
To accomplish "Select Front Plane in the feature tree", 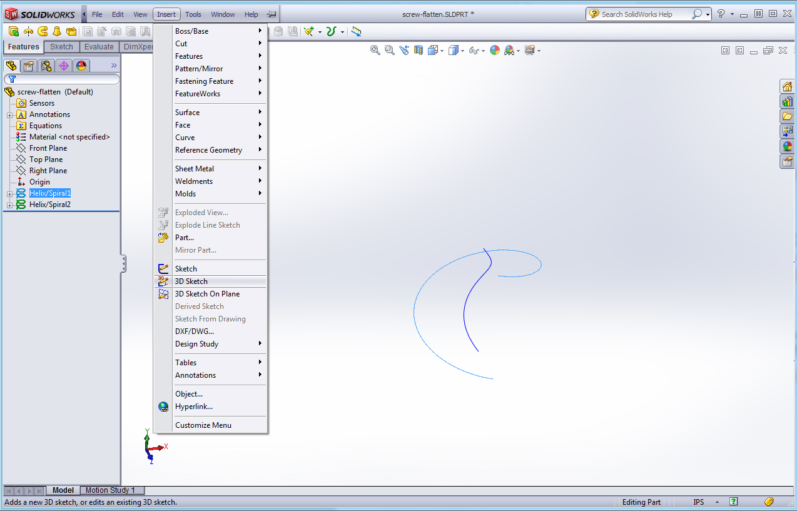I will pyautogui.click(x=48, y=148).
